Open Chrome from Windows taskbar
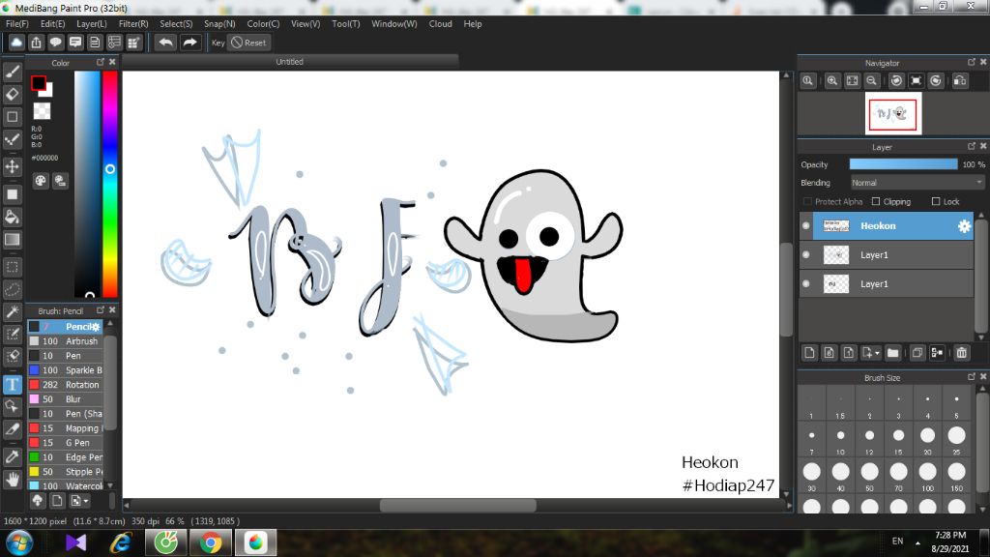990x557 pixels. click(x=211, y=542)
